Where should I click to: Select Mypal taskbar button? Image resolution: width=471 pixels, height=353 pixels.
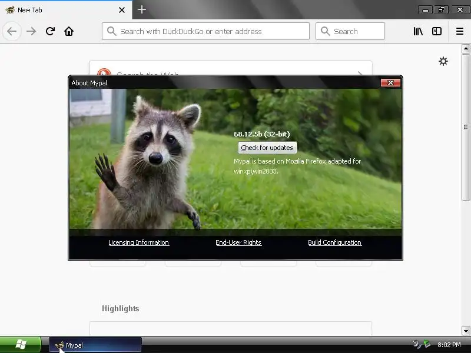tap(95, 345)
